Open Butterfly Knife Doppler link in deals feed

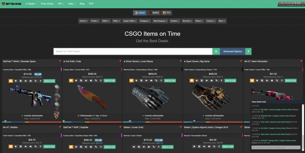point(274,116)
